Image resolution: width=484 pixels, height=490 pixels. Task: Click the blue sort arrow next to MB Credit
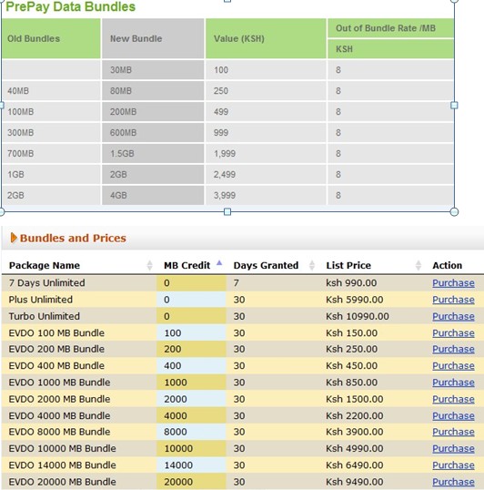pyautogui.click(x=219, y=262)
